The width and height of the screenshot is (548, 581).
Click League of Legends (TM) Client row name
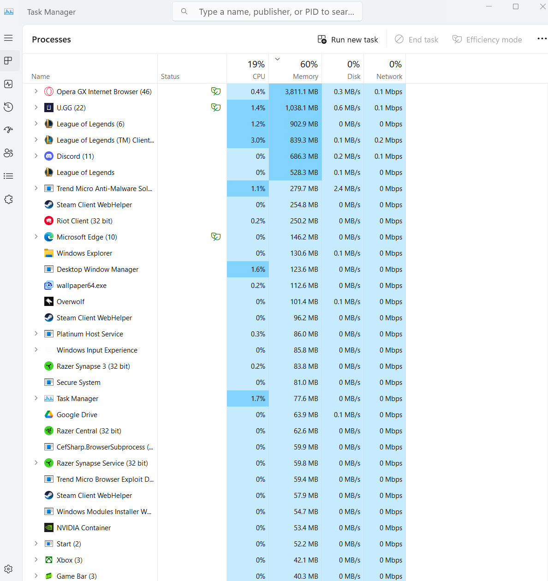(x=105, y=140)
